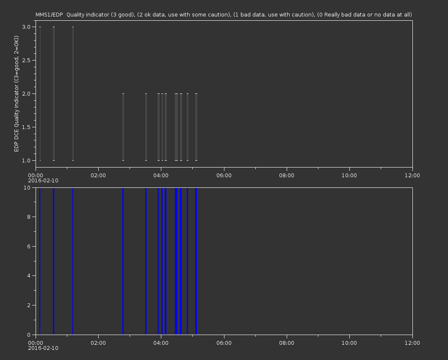Click the last gray bar after 05:00 in upper plot
The image size is (448, 360).
(196, 127)
